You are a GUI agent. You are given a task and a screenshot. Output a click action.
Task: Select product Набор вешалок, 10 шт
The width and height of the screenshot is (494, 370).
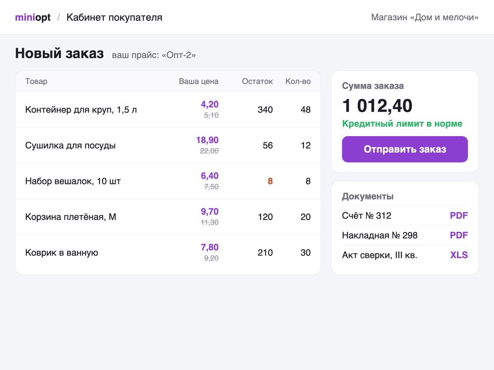(x=73, y=181)
